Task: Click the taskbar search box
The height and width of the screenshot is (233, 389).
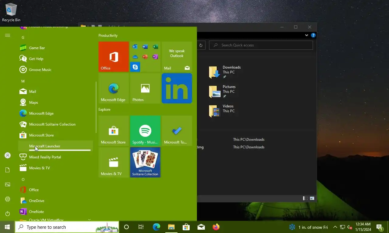Action: [x=67, y=227]
